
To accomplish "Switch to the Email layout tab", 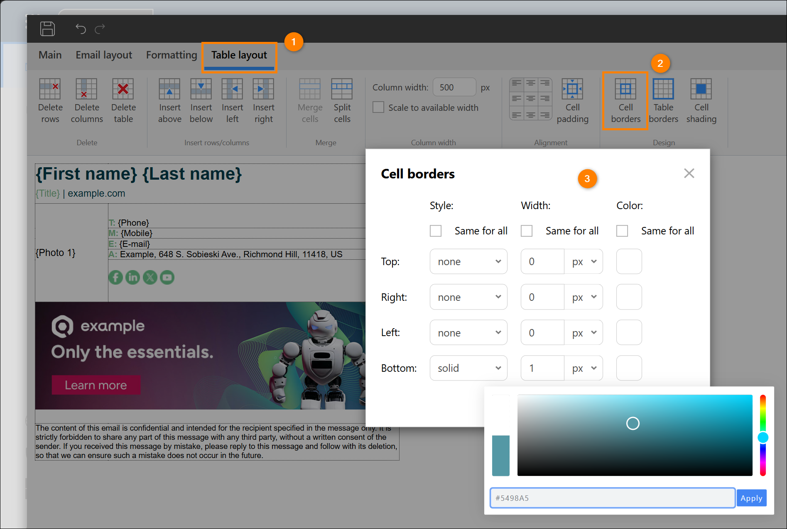I will pos(104,55).
